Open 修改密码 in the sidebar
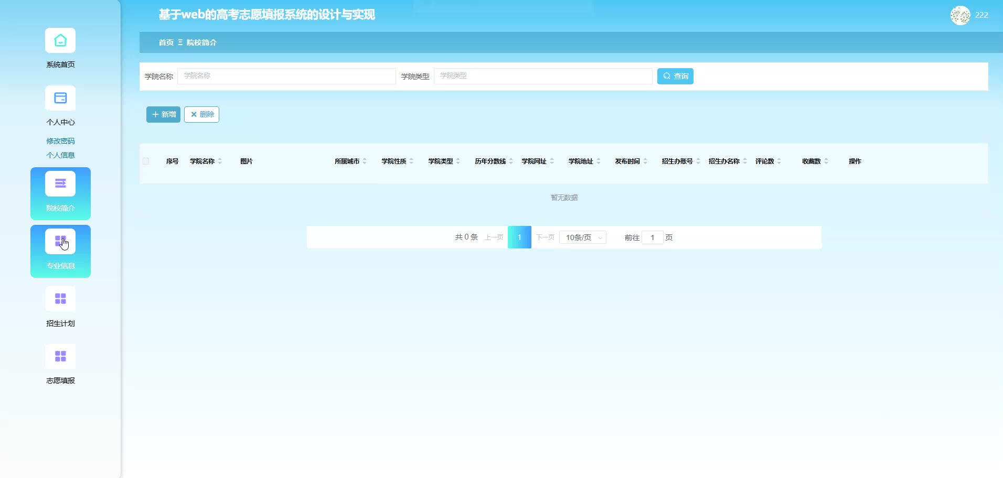 (60, 141)
